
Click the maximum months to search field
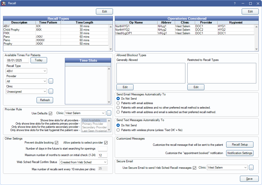click(102, 156)
